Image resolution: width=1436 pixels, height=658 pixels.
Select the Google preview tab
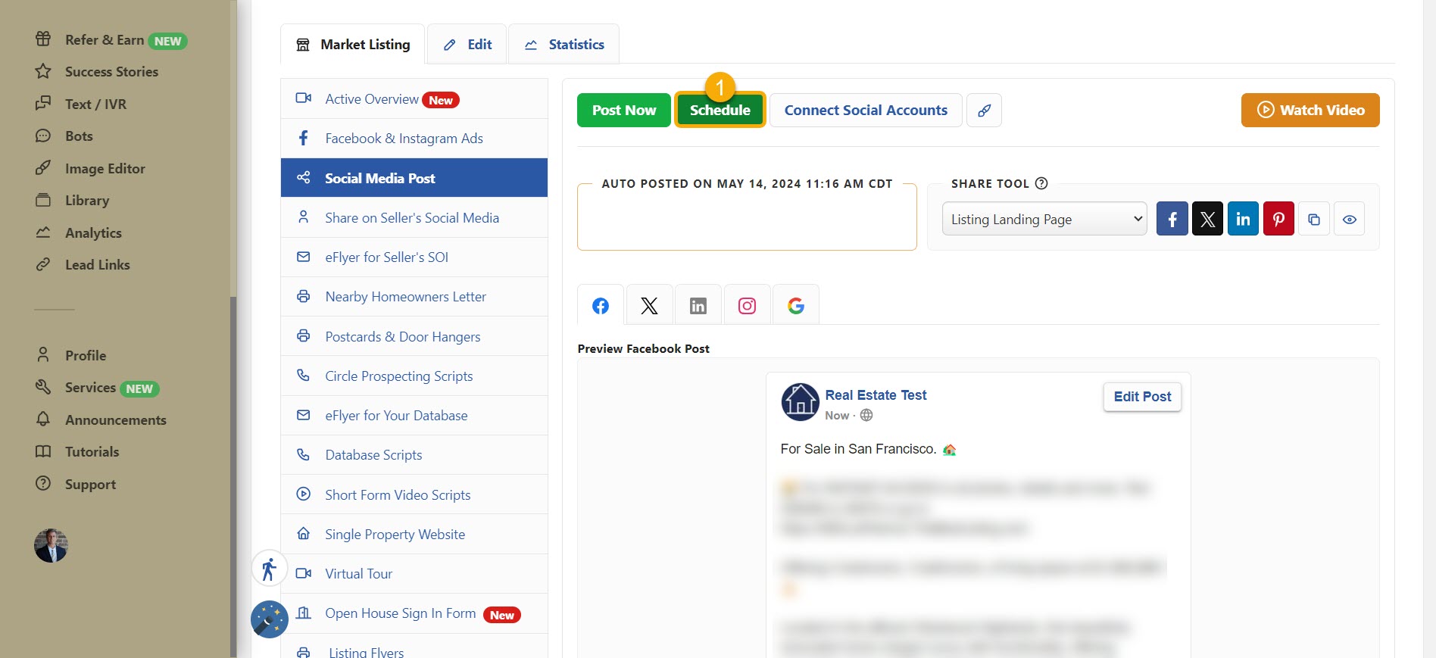[795, 306]
